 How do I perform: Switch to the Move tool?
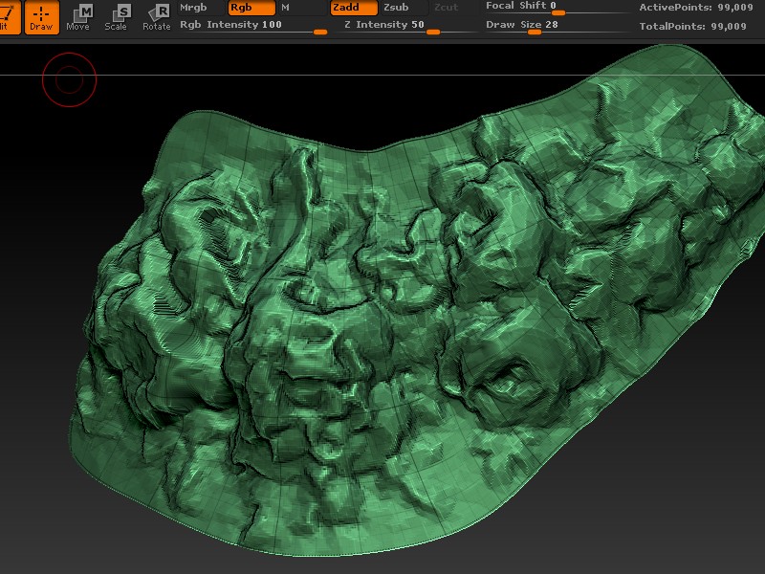point(78,17)
